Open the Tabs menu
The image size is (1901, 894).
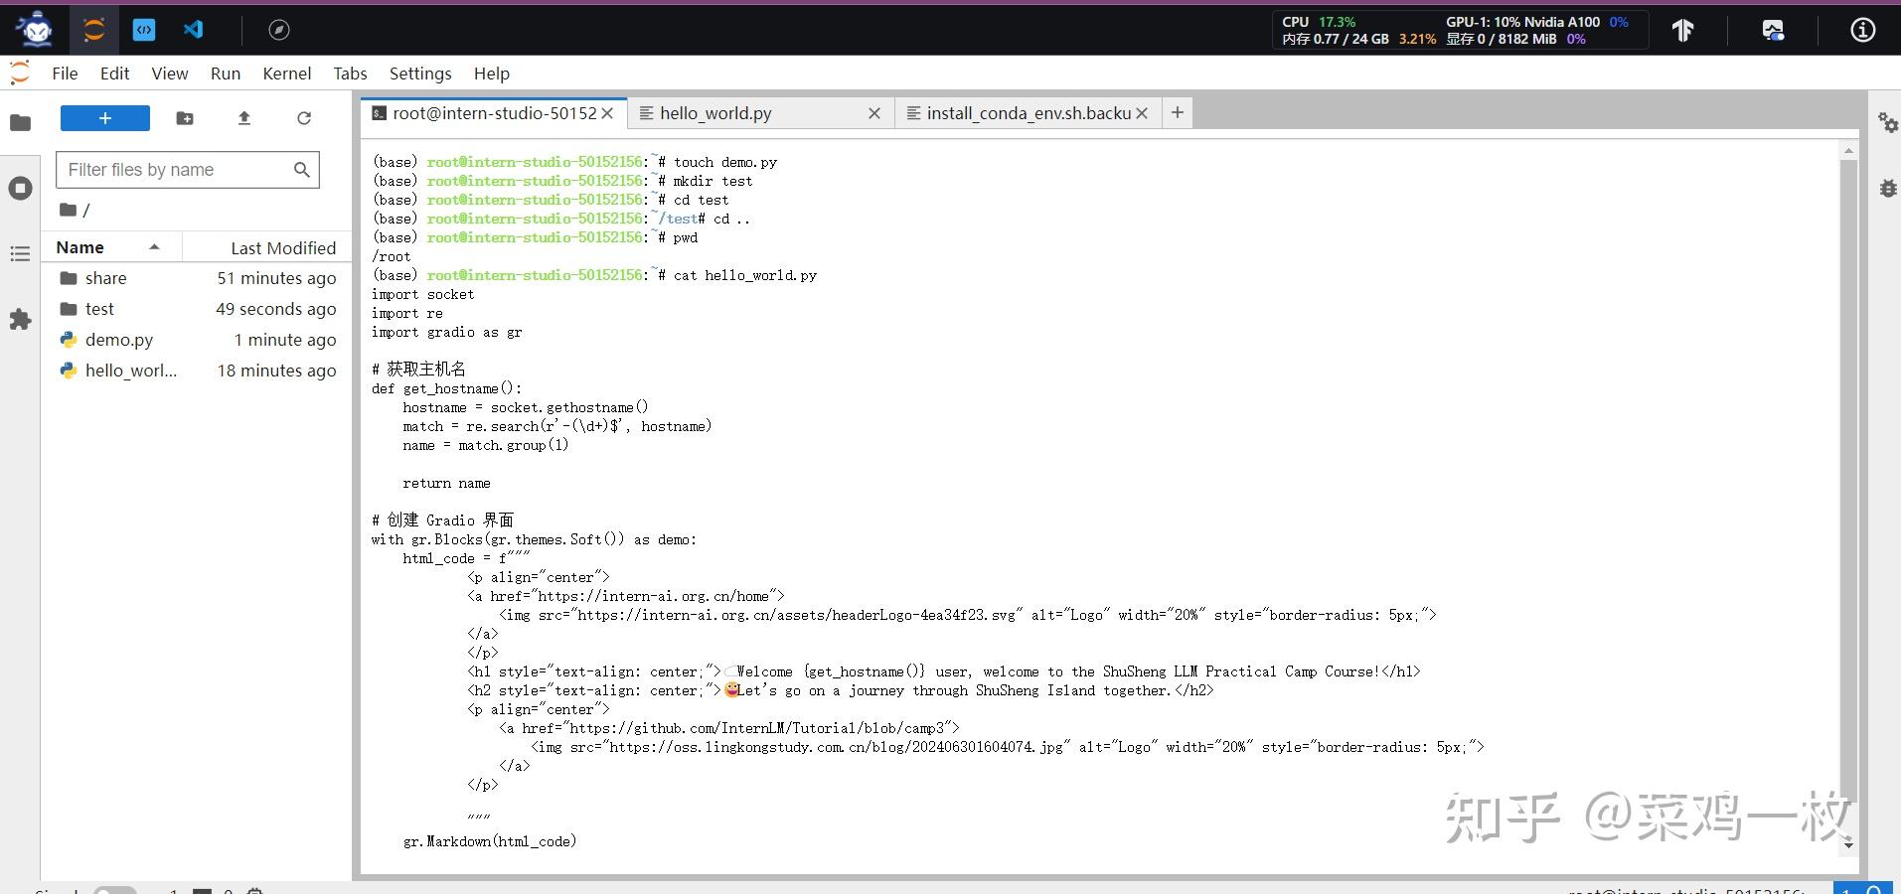click(x=350, y=74)
